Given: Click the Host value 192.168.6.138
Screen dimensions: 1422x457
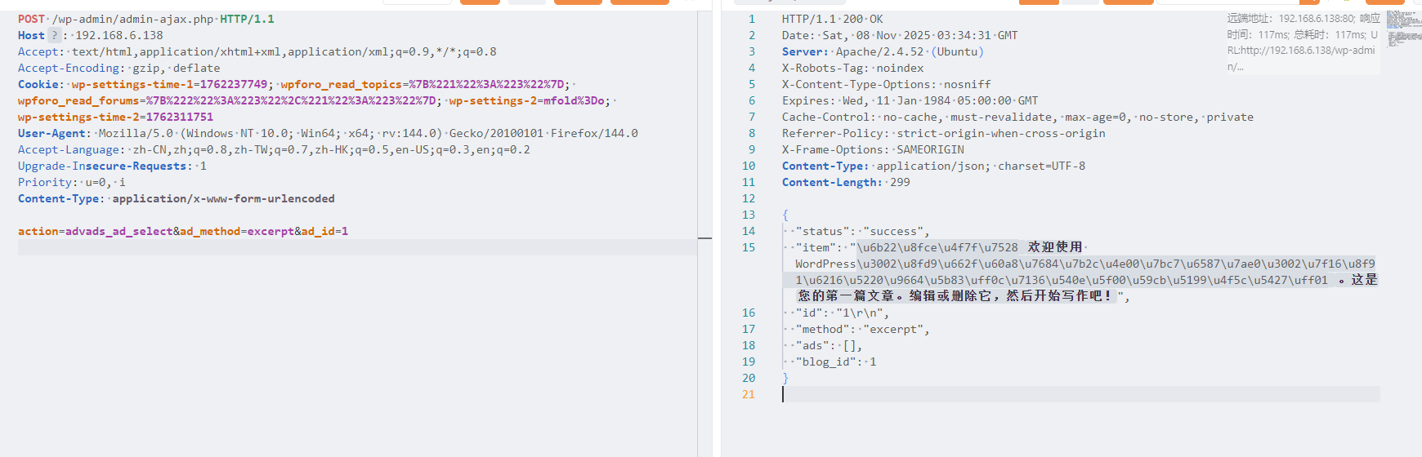Looking at the screenshot, I should click(119, 35).
